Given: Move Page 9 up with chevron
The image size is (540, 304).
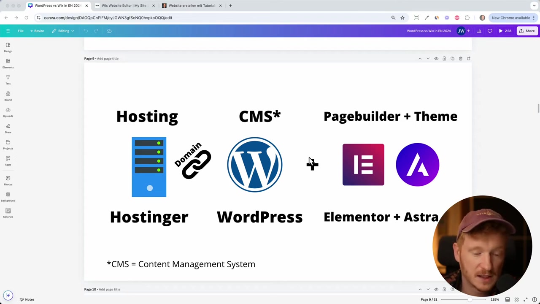Looking at the screenshot, I should [x=420, y=59].
